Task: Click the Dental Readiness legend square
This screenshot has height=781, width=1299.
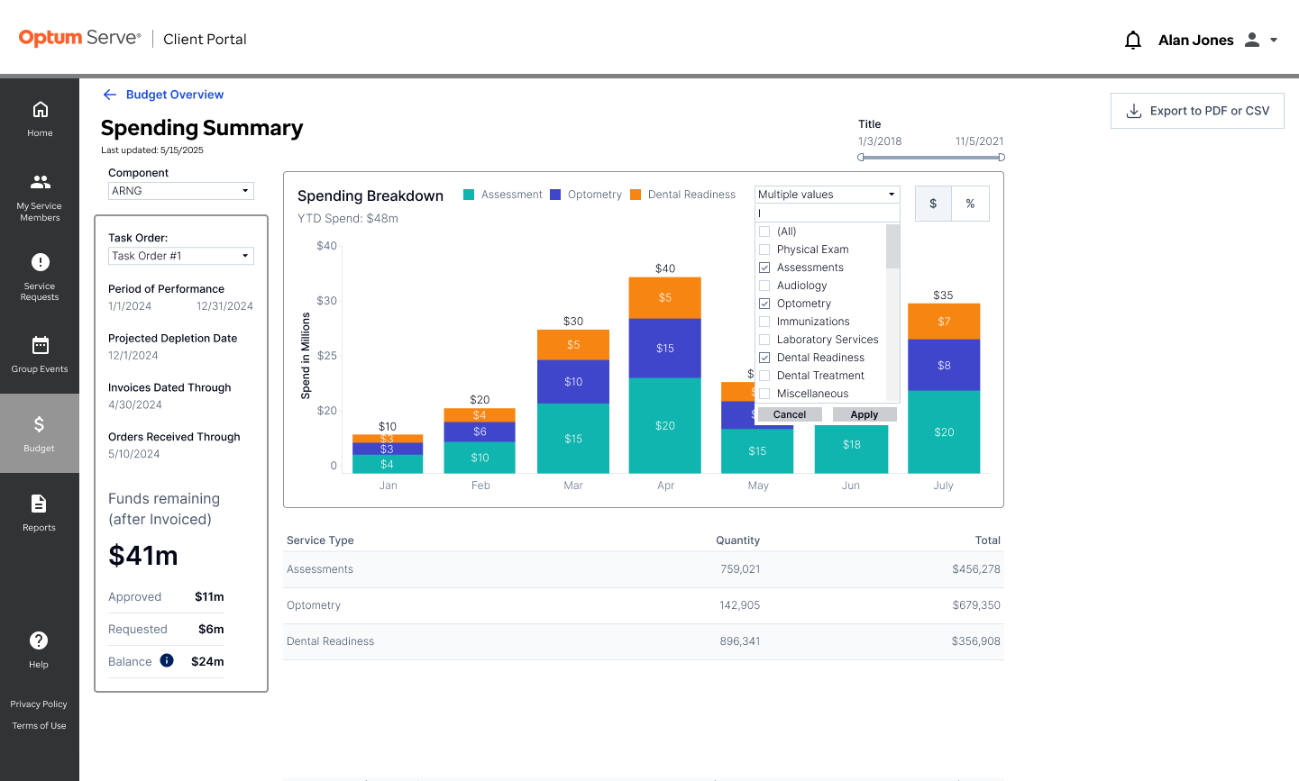Action: [x=636, y=195]
